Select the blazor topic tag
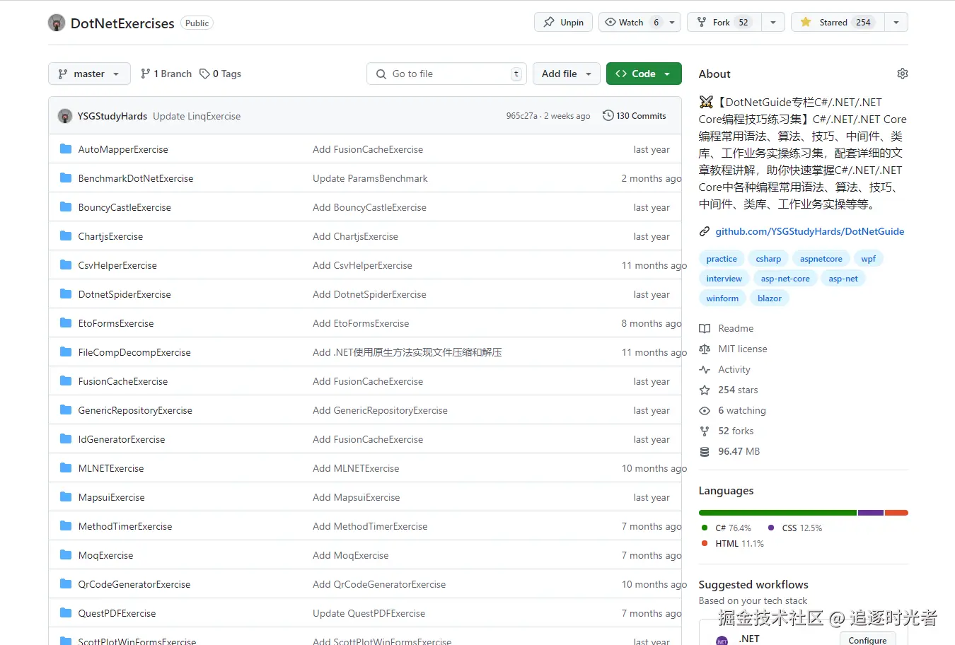955x645 pixels. [770, 298]
